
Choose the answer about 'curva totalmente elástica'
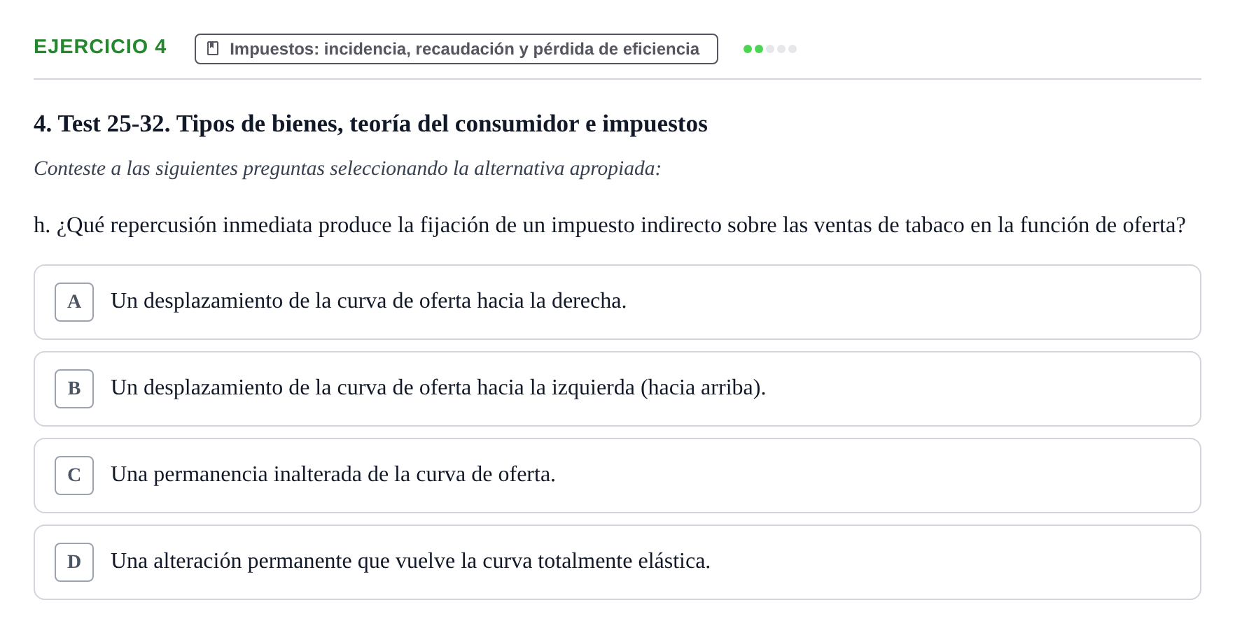(x=617, y=562)
